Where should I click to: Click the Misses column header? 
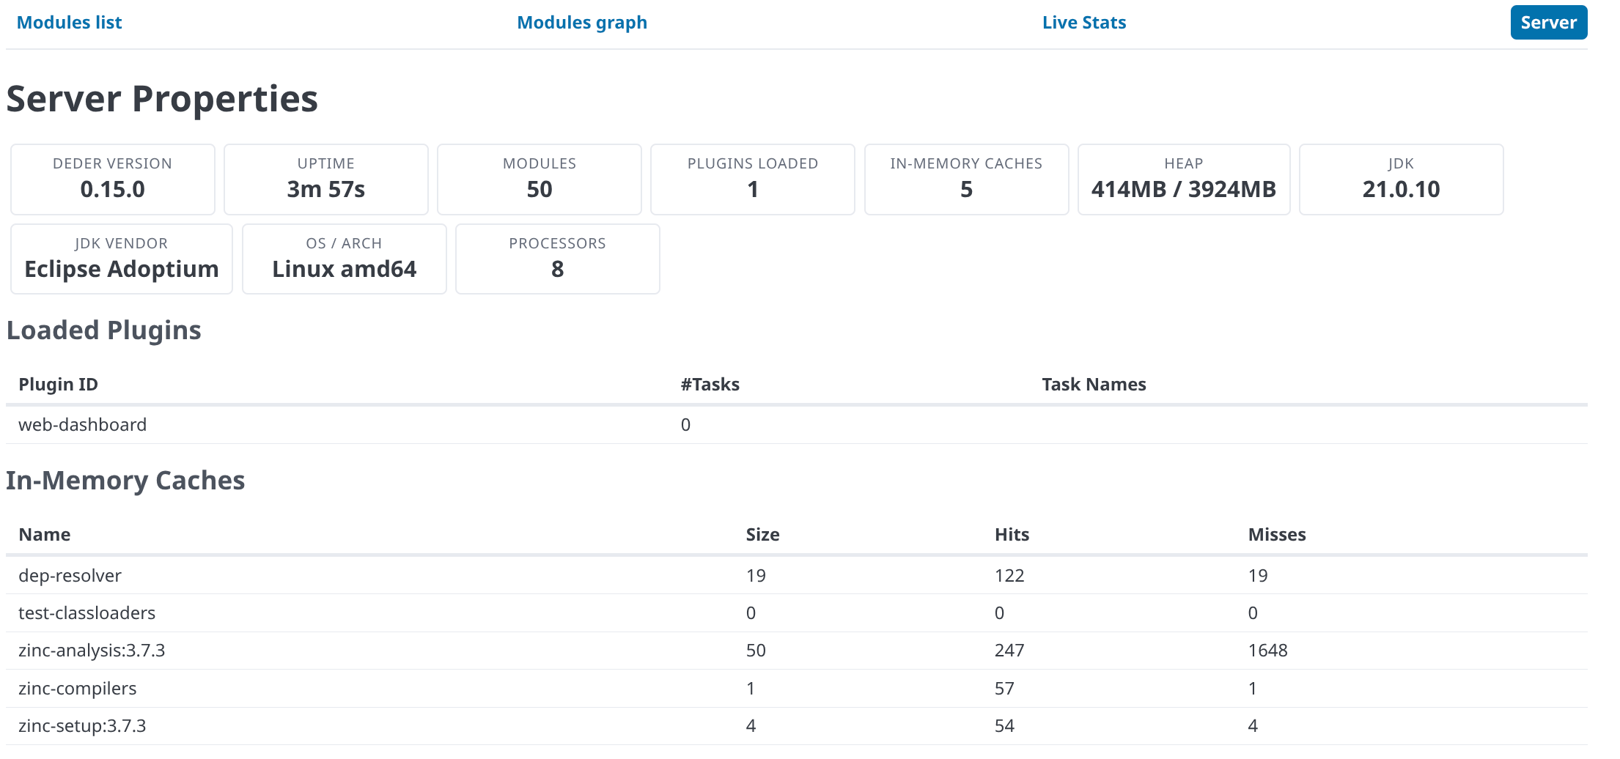pyautogui.click(x=1277, y=535)
